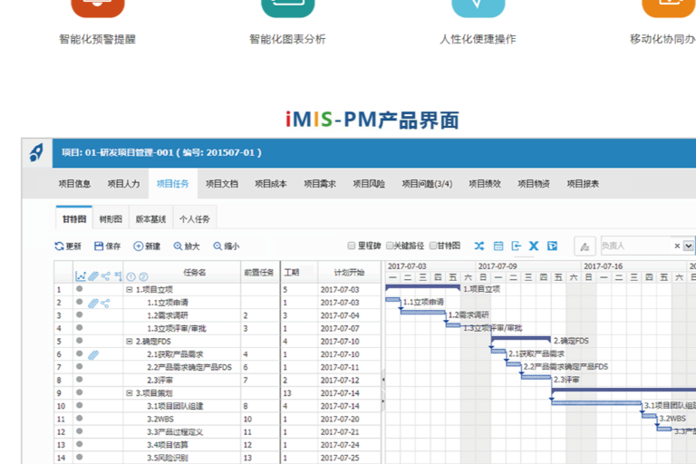Click the 1.项目立项 Gantt summary bar
Screen dimensions: 696x464
click(x=422, y=287)
